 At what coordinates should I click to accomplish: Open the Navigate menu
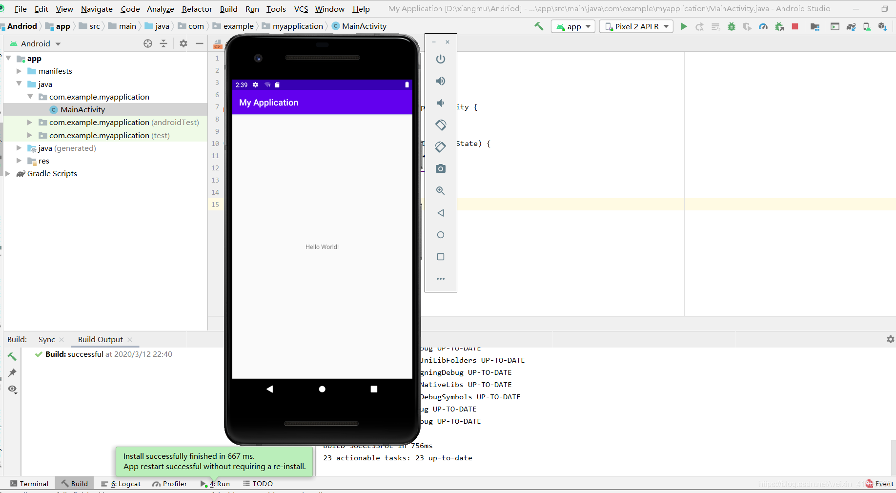coord(97,9)
